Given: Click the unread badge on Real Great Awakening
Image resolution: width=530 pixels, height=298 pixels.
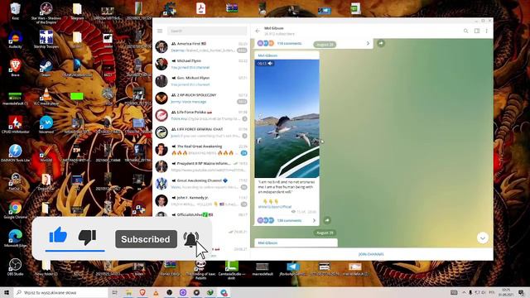Looking at the screenshot, I should coord(243,153).
